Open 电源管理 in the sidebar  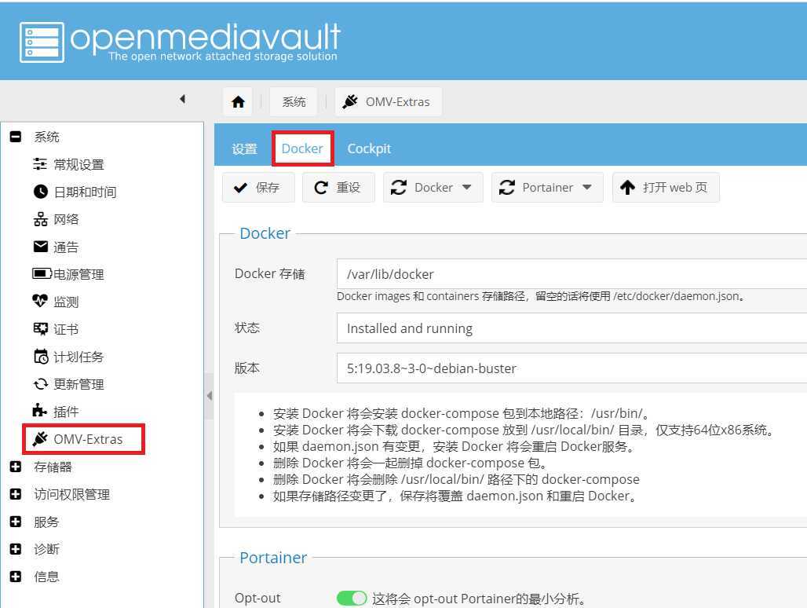79,274
